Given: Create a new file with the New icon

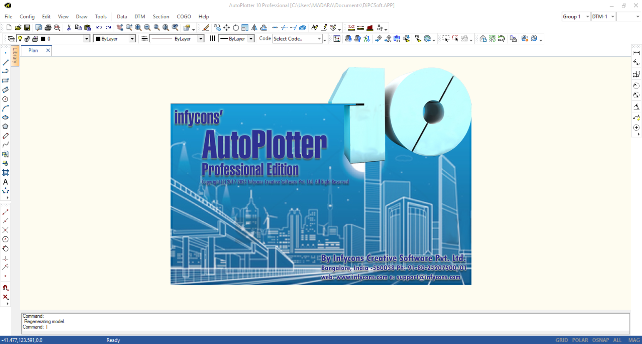Looking at the screenshot, I should click(x=9, y=28).
